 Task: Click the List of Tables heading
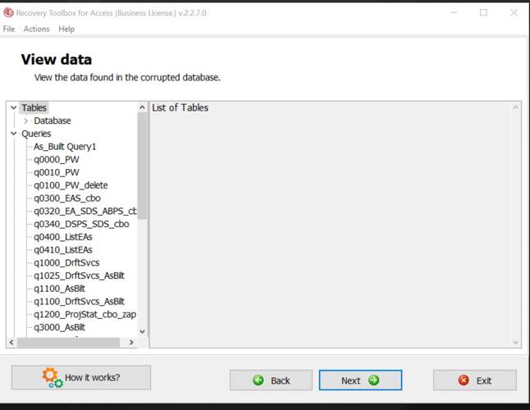coord(180,107)
